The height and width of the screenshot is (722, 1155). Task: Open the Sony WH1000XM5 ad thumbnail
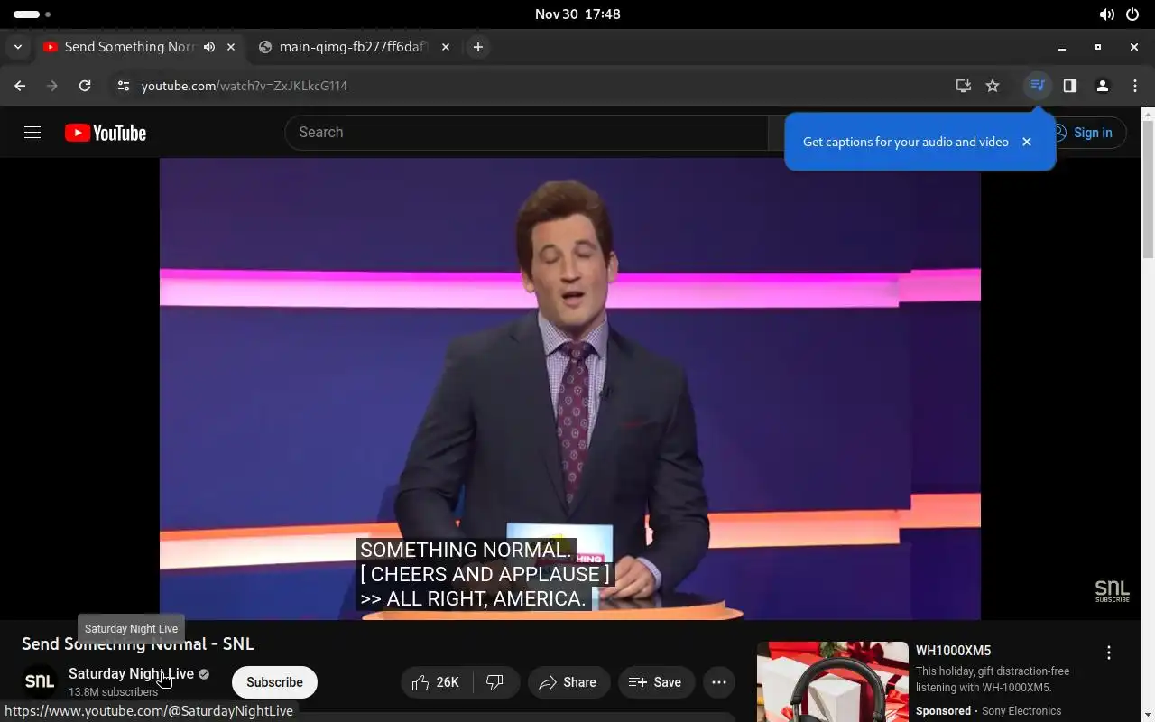pos(833,681)
